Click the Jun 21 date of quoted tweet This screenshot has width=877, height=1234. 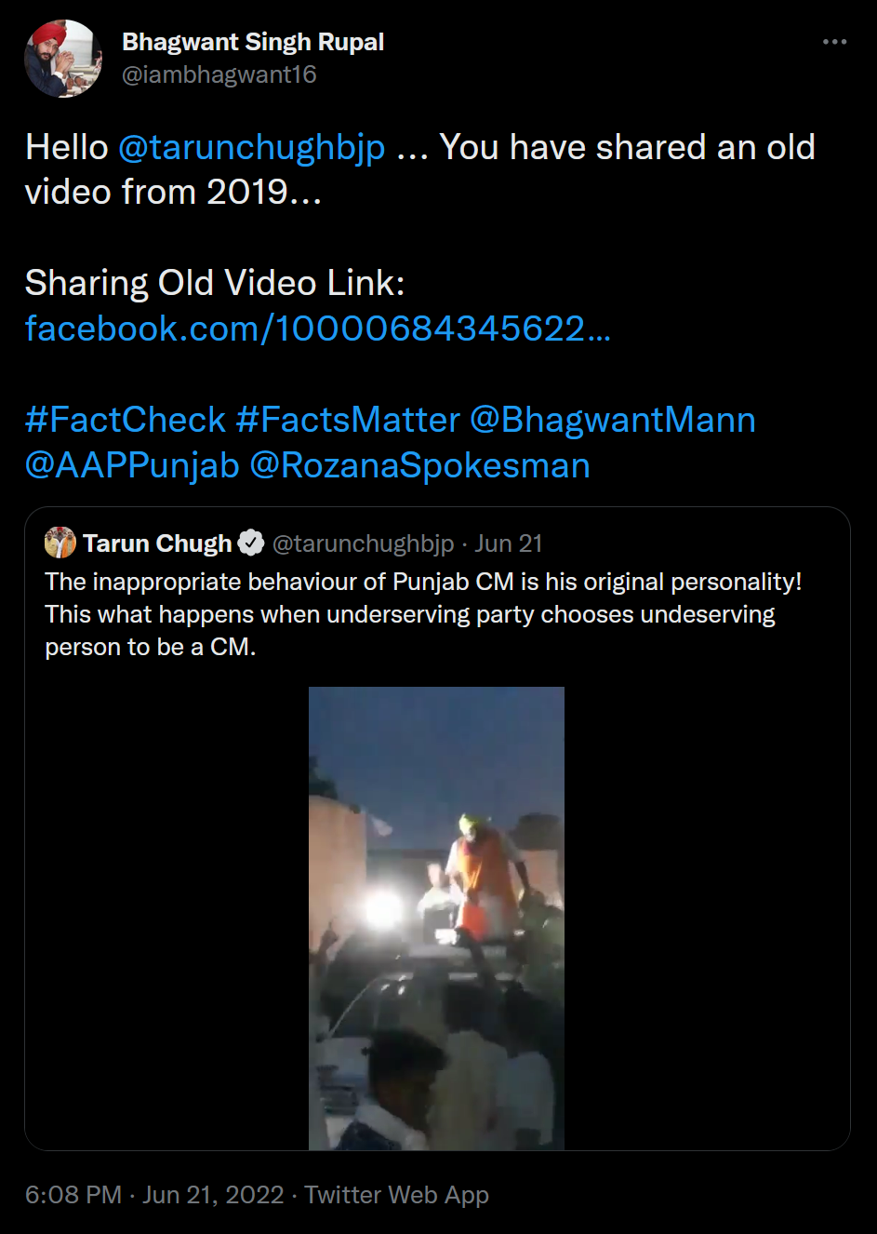(x=509, y=543)
